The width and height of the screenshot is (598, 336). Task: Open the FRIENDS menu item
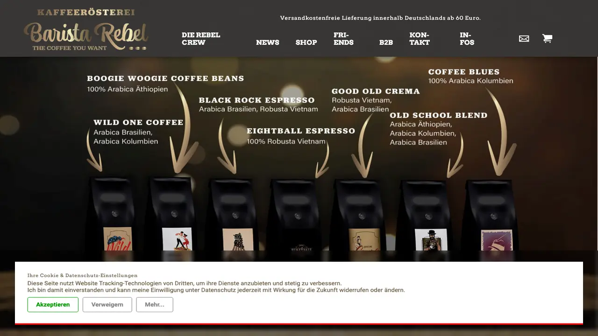[343, 39]
